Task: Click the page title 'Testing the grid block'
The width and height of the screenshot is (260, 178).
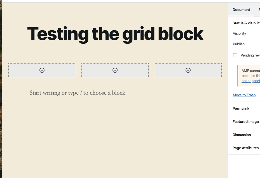Action: pos(115,34)
